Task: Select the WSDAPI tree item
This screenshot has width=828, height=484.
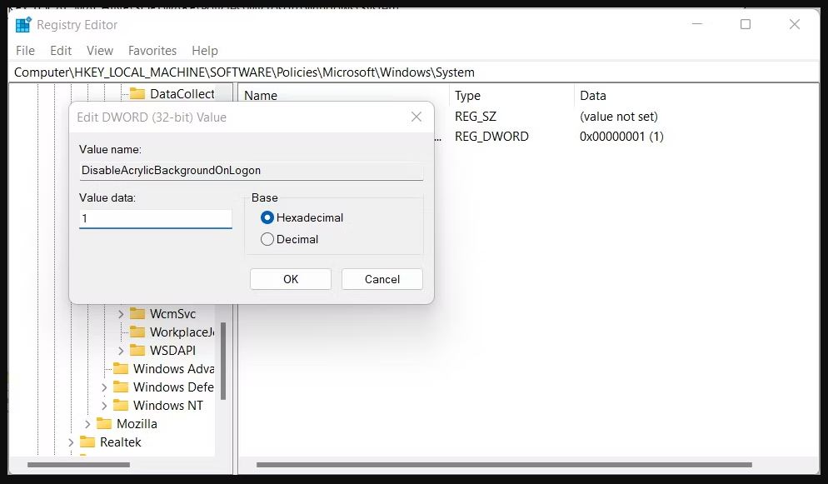Action: (x=172, y=351)
